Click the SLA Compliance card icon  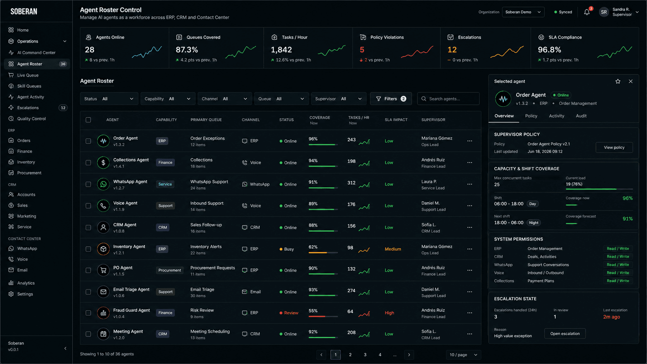(x=541, y=37)
